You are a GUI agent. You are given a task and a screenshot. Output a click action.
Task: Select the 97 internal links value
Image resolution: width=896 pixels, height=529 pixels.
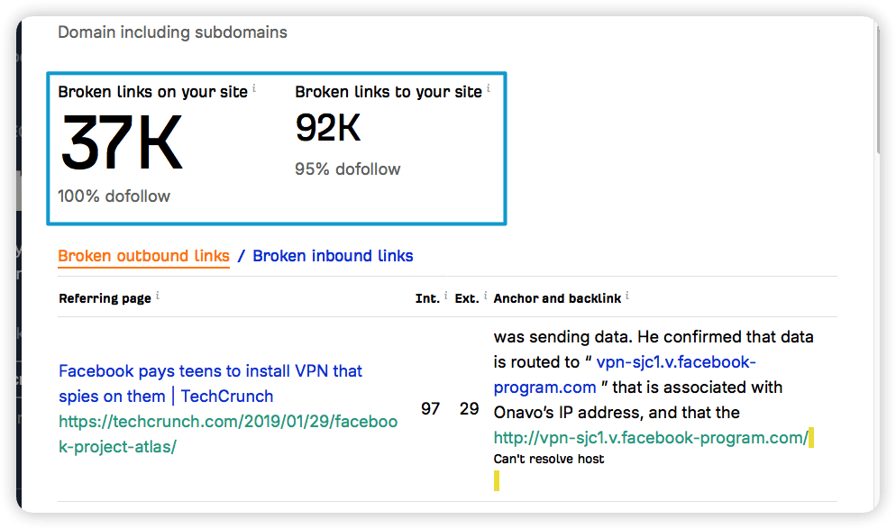(x=430, y=408)
